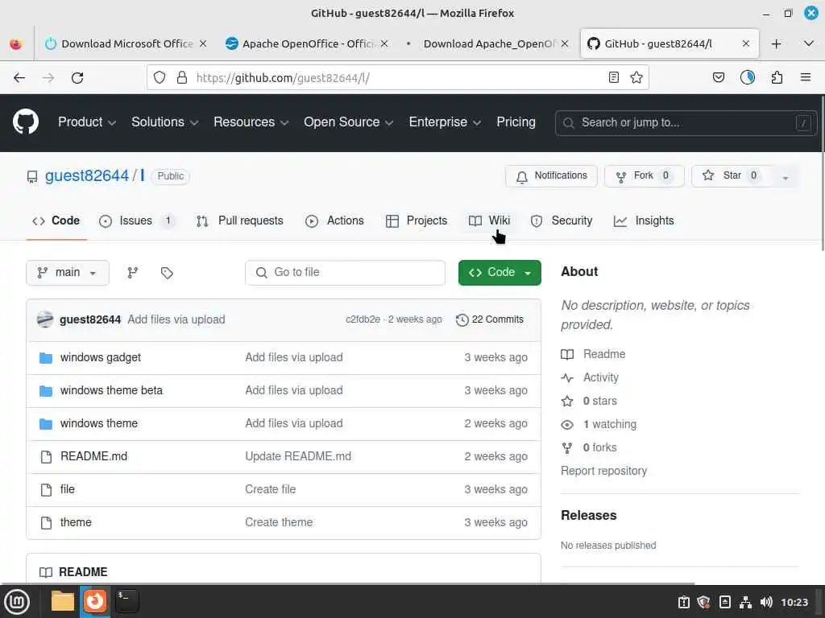Viewport: 825px width, 618px height.
Task: Switch to the Insights tab
Action: pos(644,220)
